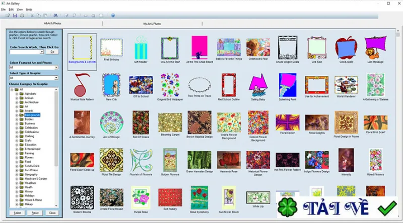Expand the Alphabets category node
Viewport: 403px width, 223px height.
pyautogui.click(x=17, y=94)
